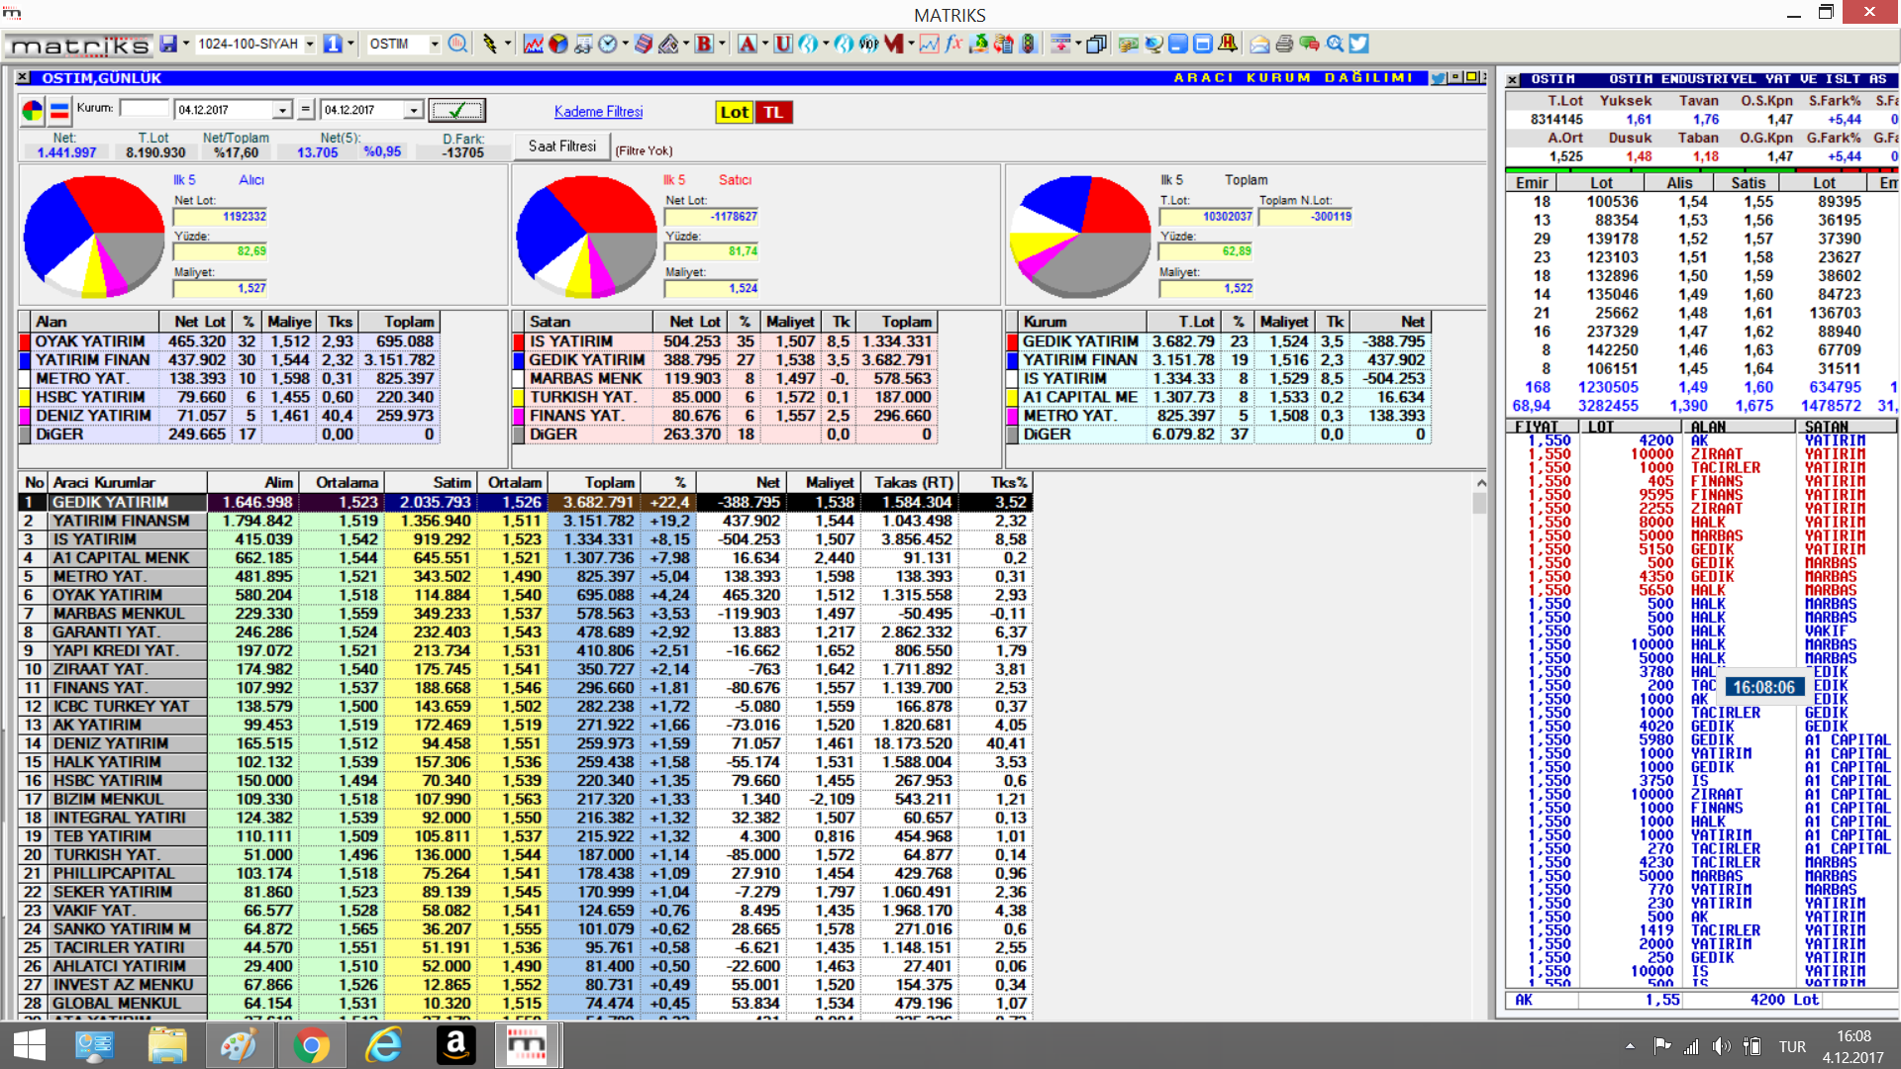Screen dimensions: 1901x1069
Task: Open the Amazon taskbar icon
Action: [455, 1045]
